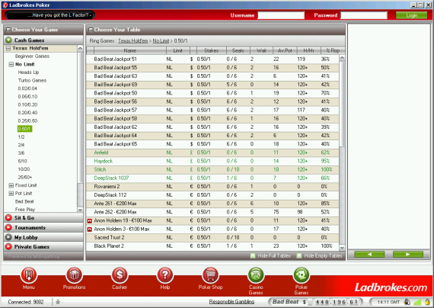Select Beginner Games in tree
Viewport: 434px width, 308px height.
click(x=32, y=56)
